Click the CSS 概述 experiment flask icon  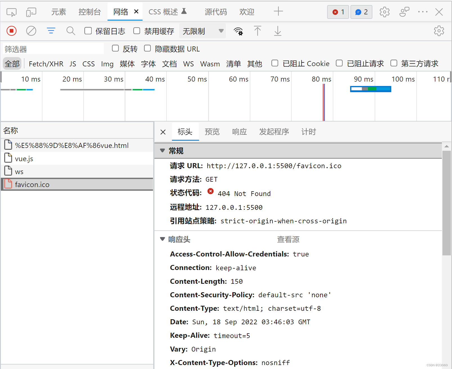[184, 11]
